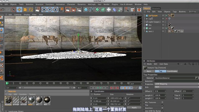Toggle the Z axis lock
The width and height of the screenshot is (199, 112).
[x=55, y=10]
